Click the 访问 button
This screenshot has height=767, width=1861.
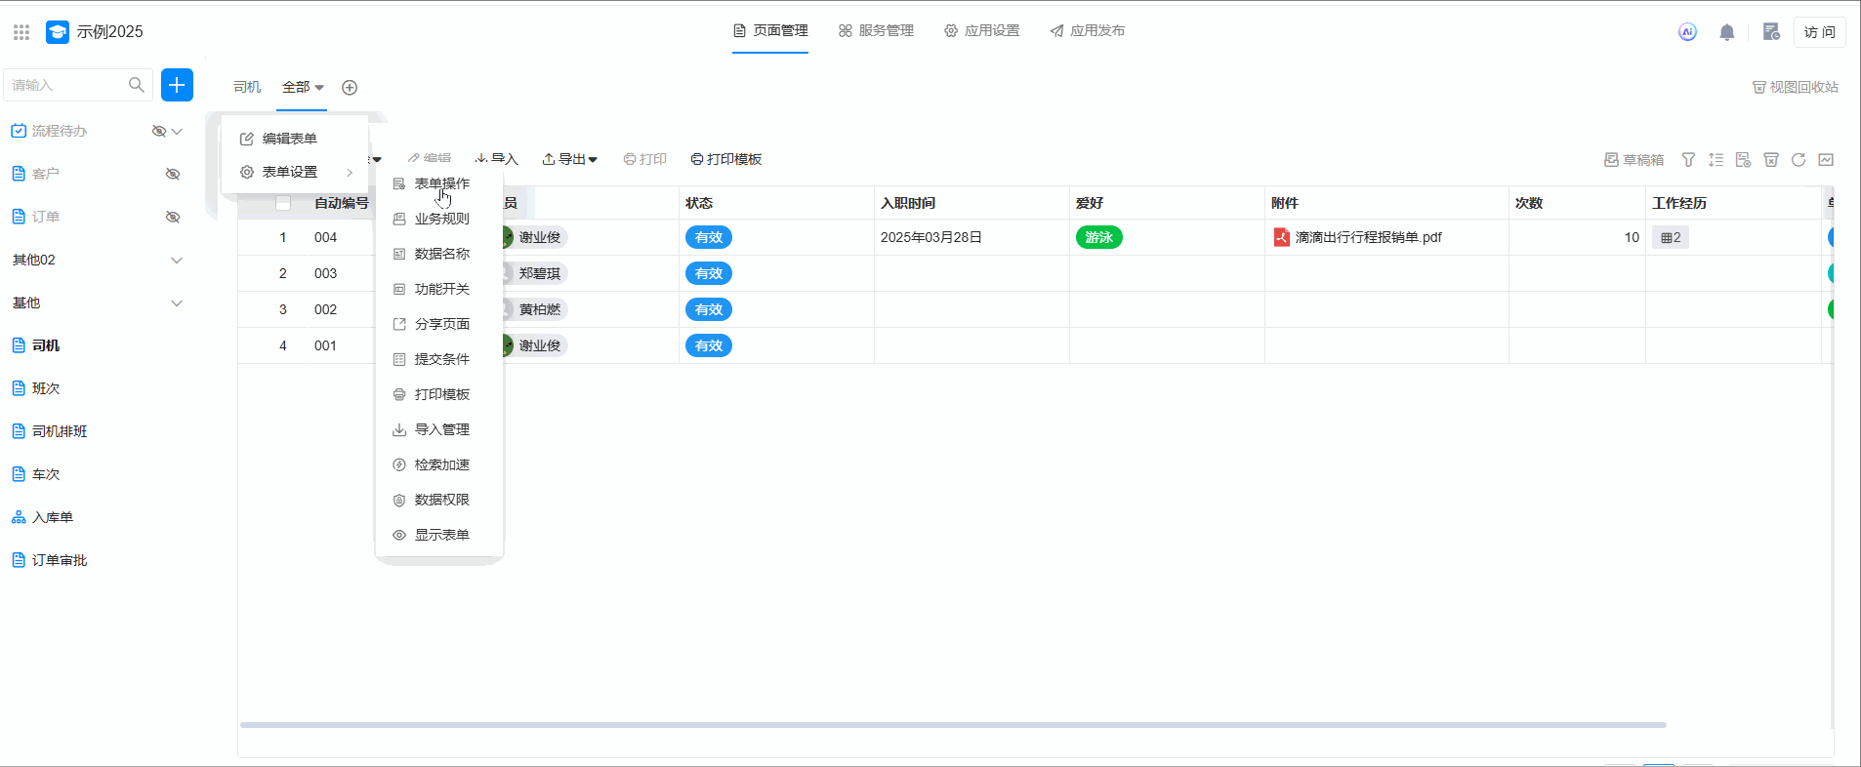[1819, 32]
